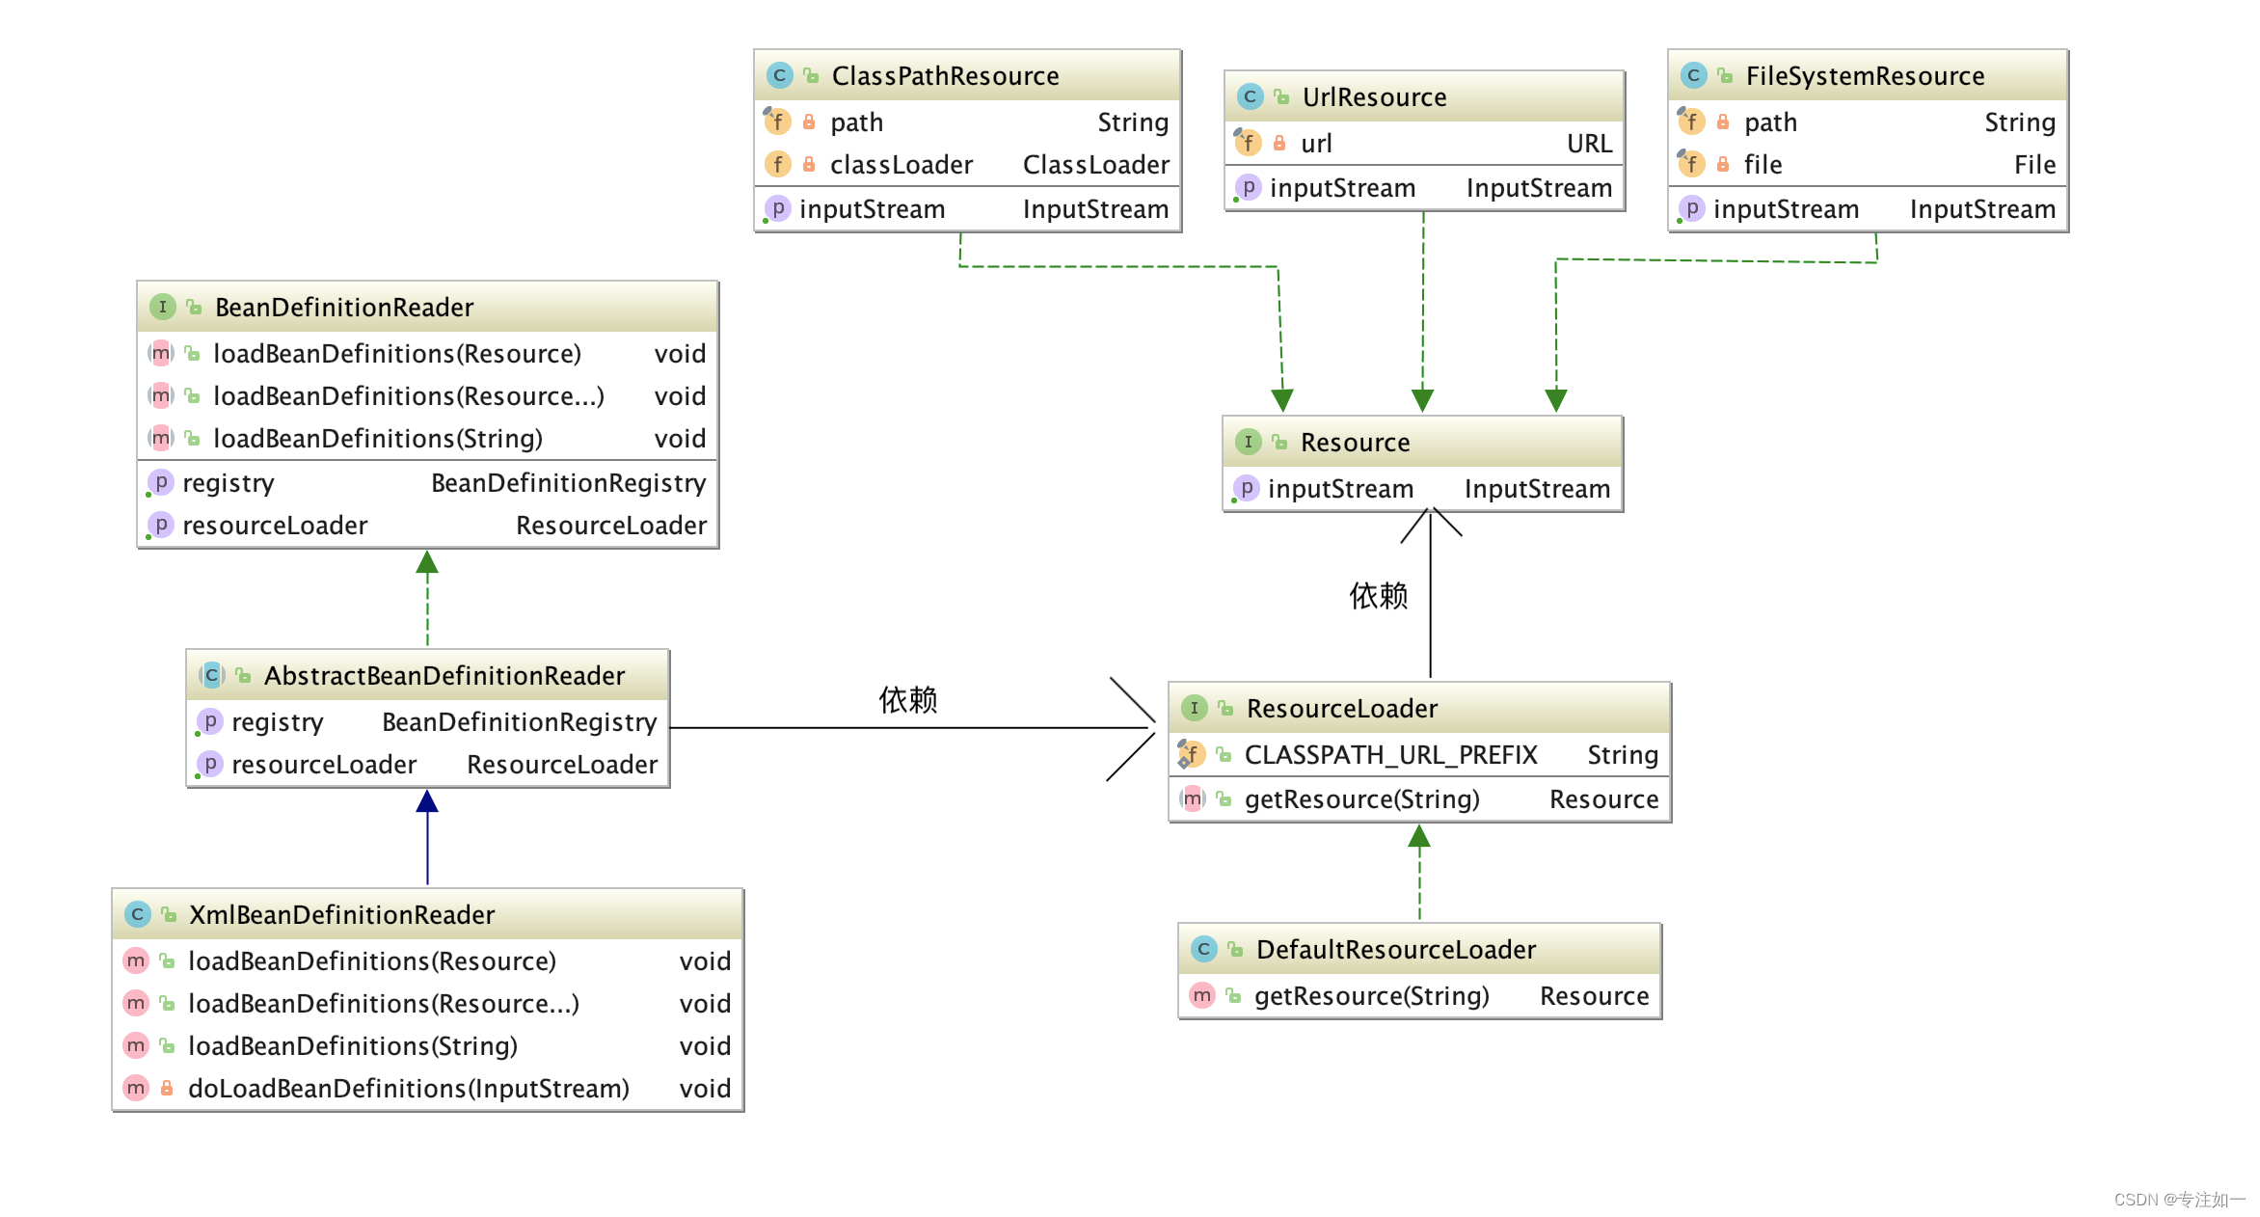Click the doLoadBeanDefinitions(InputStream) method name

[x=409, y=1088]
